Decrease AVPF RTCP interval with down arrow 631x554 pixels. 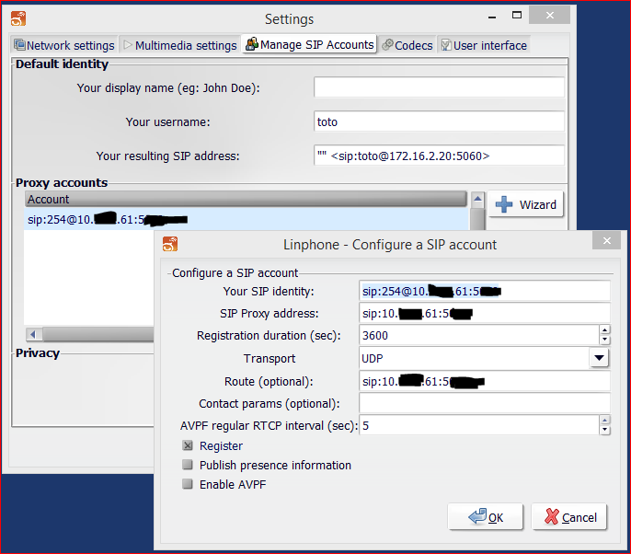click(x=605, y=430)
